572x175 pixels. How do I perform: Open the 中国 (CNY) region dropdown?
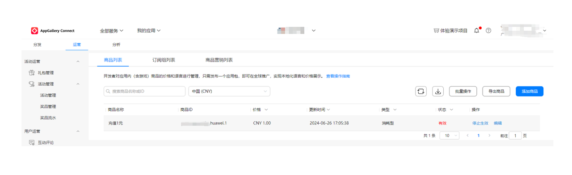click(229, 91)
